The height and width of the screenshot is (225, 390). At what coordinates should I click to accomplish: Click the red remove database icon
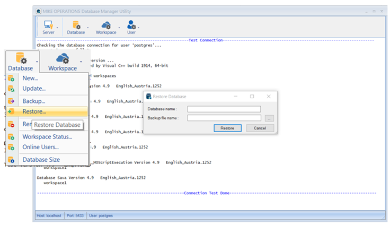click(x=11, y=124)
